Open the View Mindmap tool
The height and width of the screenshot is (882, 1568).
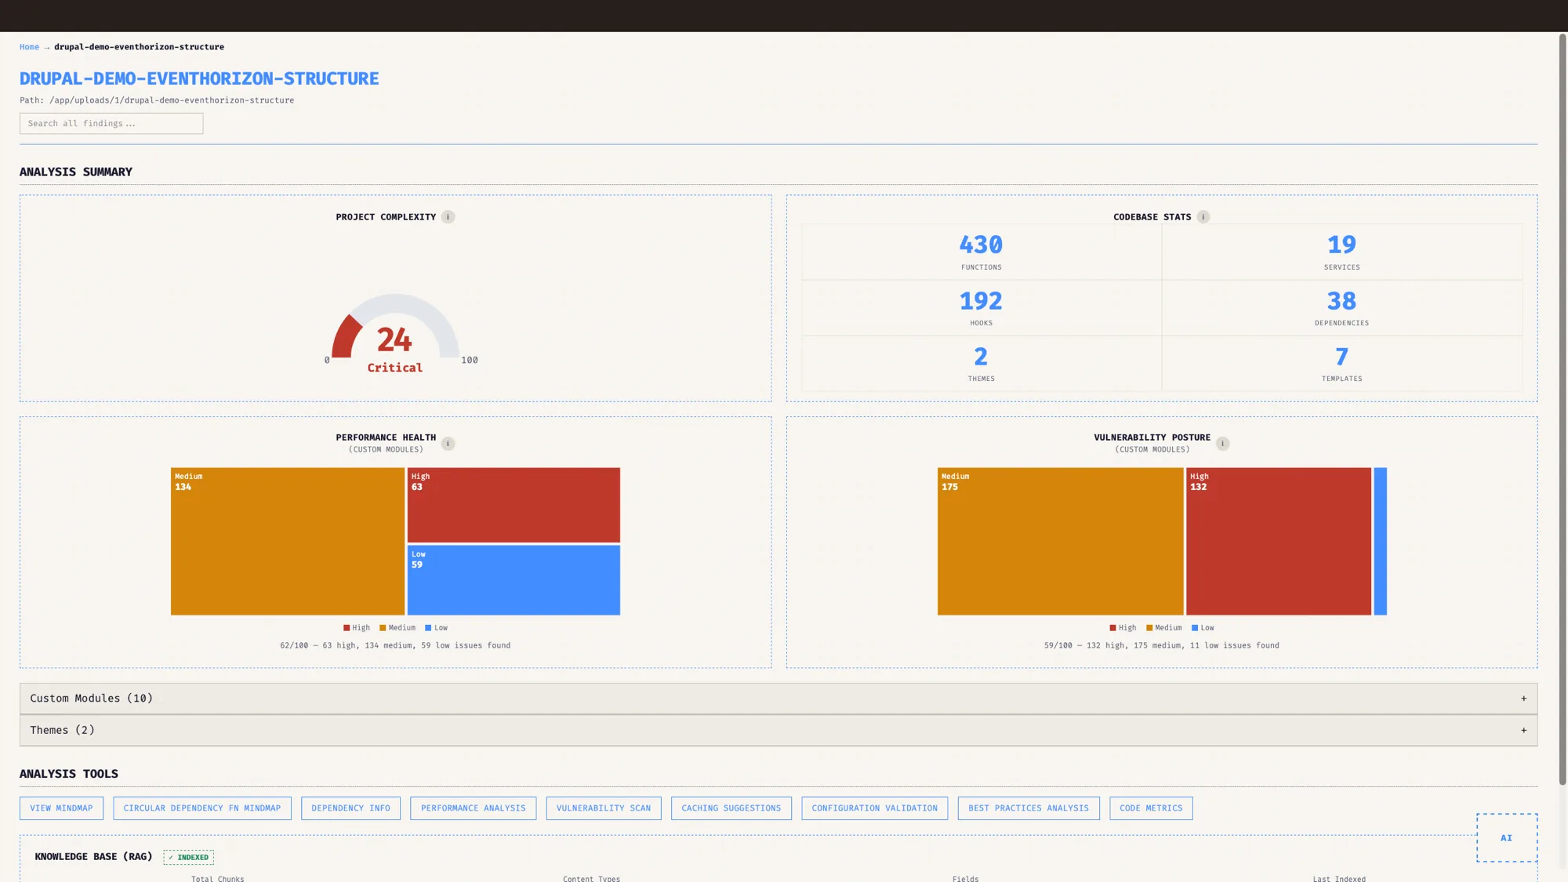(x=61, y=808)
